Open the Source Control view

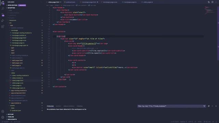point(3,15)
